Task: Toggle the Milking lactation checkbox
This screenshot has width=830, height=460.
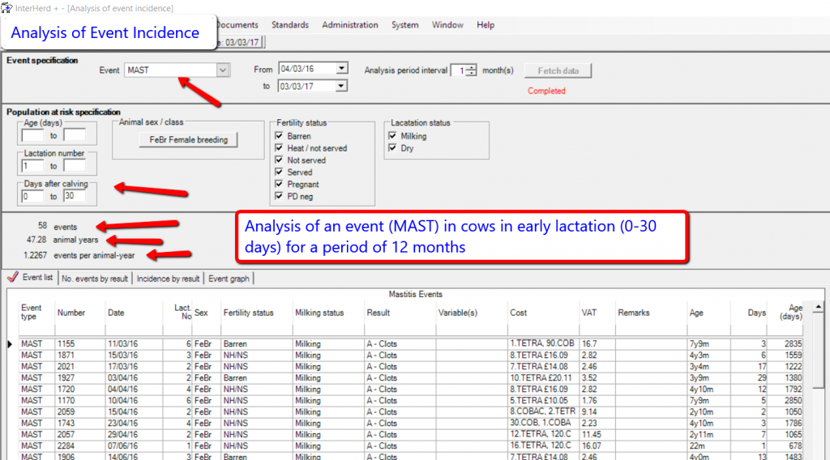Action: tap(392, 136)
